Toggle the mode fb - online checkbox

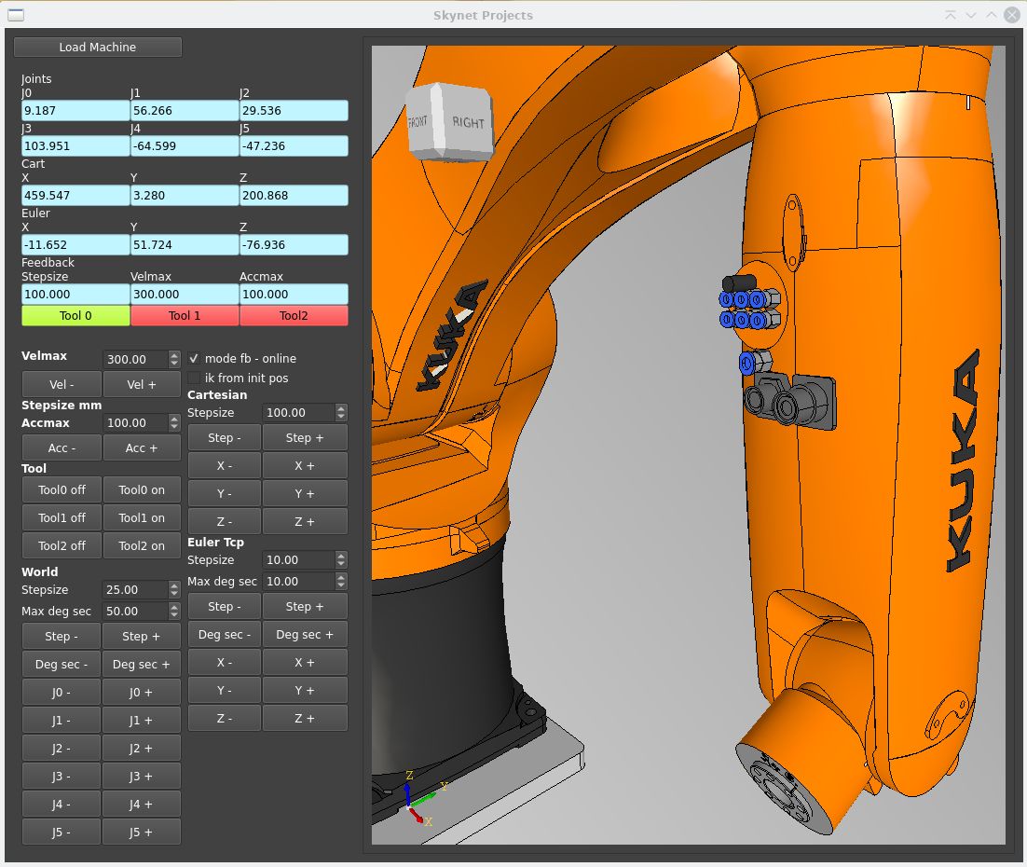click(x=194, y=359)
